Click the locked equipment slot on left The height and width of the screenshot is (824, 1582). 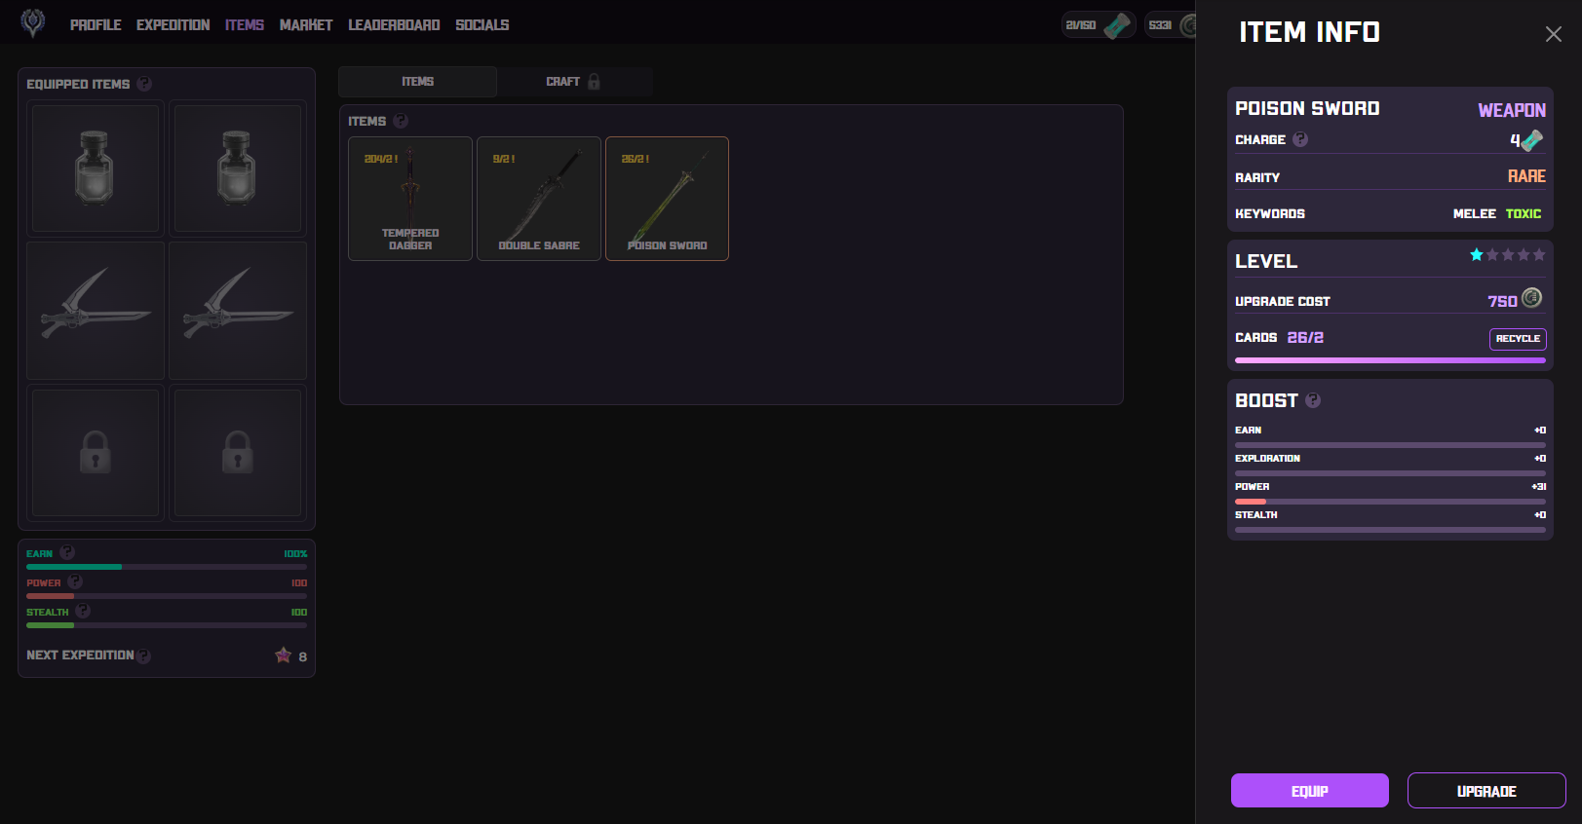pos(96,453)
